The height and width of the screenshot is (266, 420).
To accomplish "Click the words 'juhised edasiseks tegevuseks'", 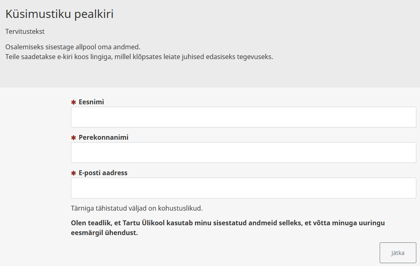I will click(x=230, y=57).
